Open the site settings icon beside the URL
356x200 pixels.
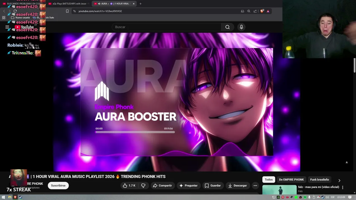pyautogui.click(x=74, y=11)
